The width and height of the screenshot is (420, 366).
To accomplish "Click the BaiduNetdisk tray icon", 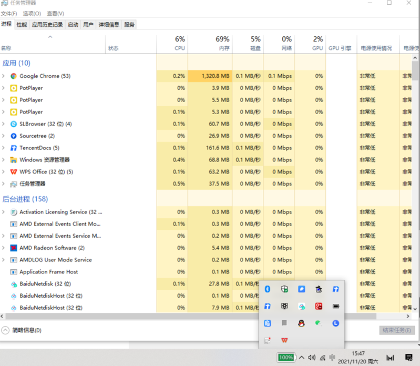I will (301, 306).
